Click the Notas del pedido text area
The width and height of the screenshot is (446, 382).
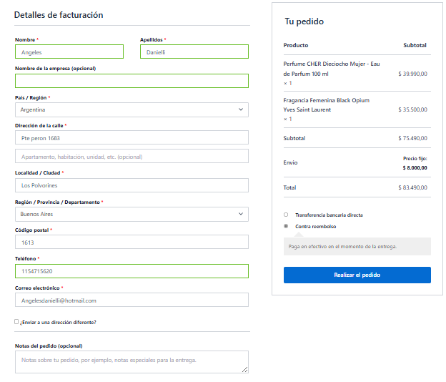pos(132,361)
